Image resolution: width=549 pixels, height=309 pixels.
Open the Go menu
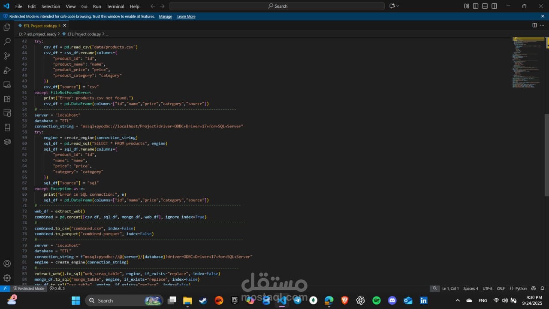[x=84, y=6]
